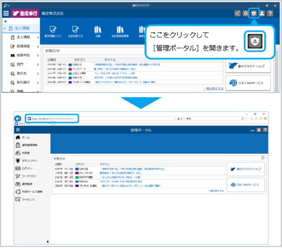Launch 仕訳伝票入力 from the shortcut bar

click(x=75, y=32)
